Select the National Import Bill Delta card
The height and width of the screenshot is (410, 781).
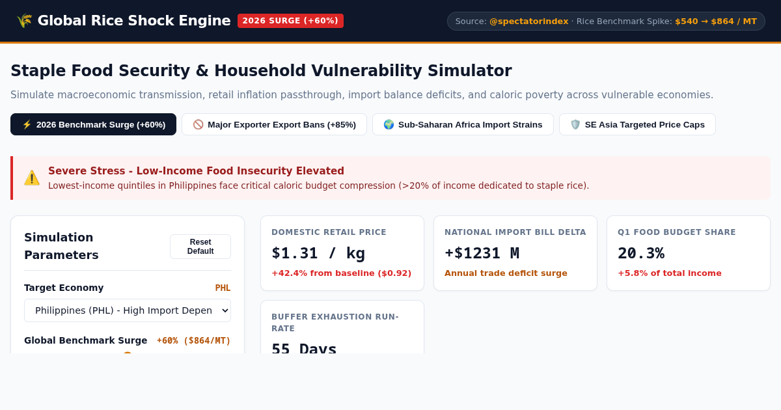[x=515, y=253]
